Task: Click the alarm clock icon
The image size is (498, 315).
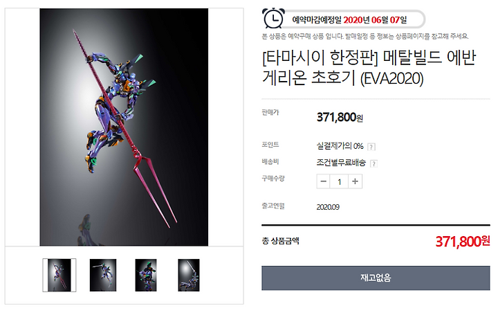Action: click(x=273, y=19)
